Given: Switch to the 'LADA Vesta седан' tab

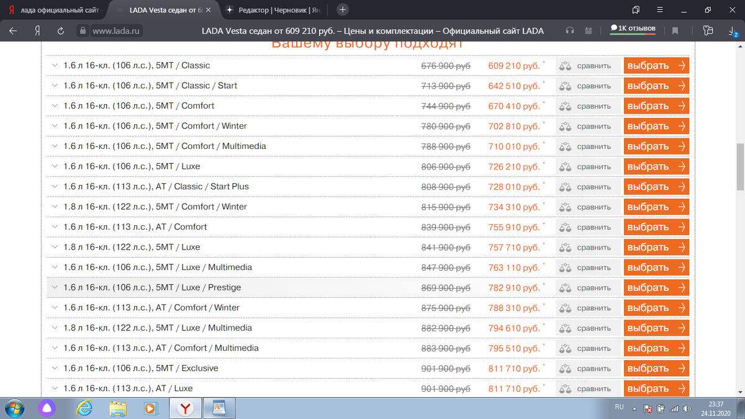Looking at the screenshot, I should coord(163,10).
